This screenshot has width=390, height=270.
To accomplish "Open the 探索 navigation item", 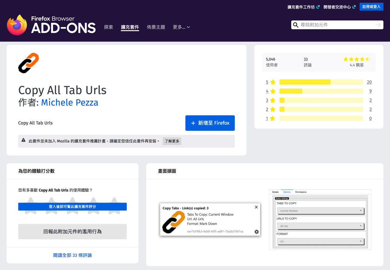I will point(108,27).
